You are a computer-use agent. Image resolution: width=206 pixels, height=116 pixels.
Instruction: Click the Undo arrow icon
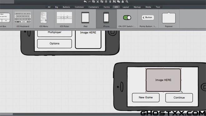click(85, 2)
